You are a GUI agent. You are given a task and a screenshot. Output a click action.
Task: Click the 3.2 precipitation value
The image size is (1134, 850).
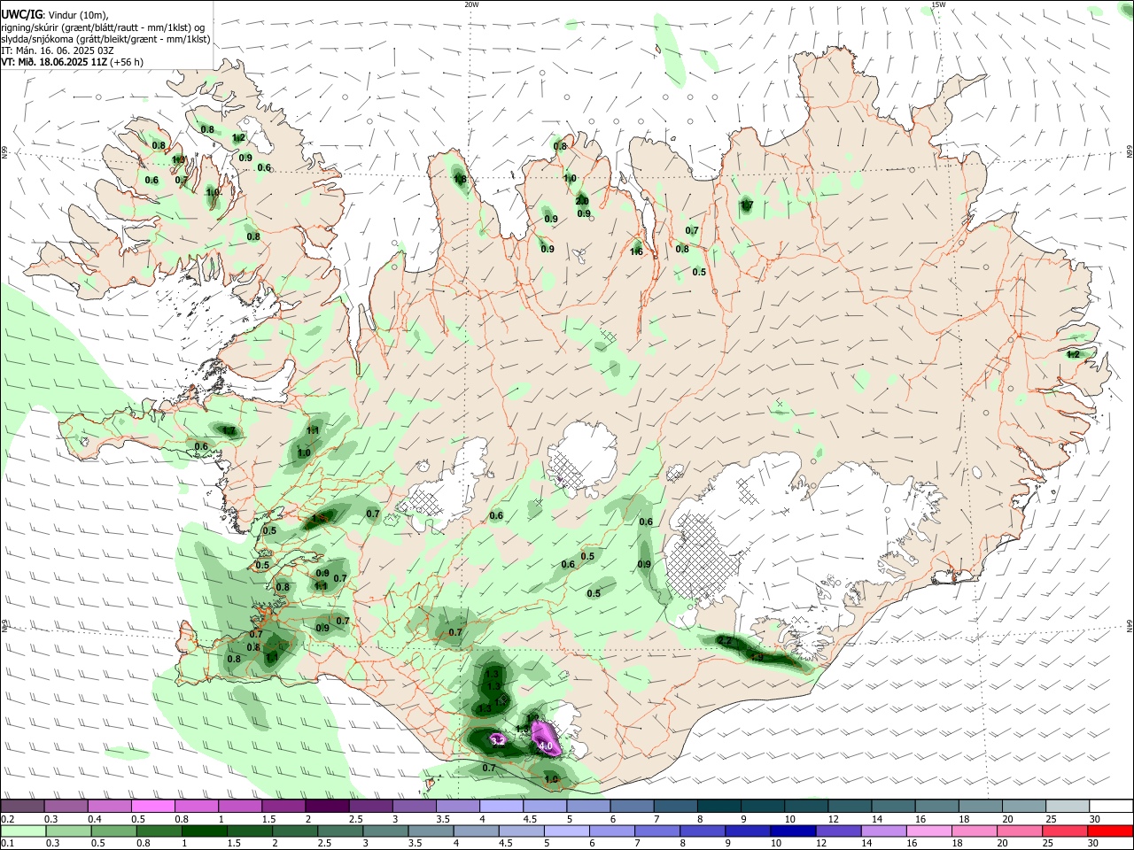[x=498, y=740]
